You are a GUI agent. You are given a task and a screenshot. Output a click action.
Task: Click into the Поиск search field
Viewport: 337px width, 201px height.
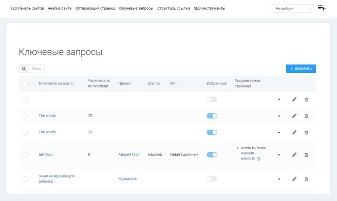37,69
